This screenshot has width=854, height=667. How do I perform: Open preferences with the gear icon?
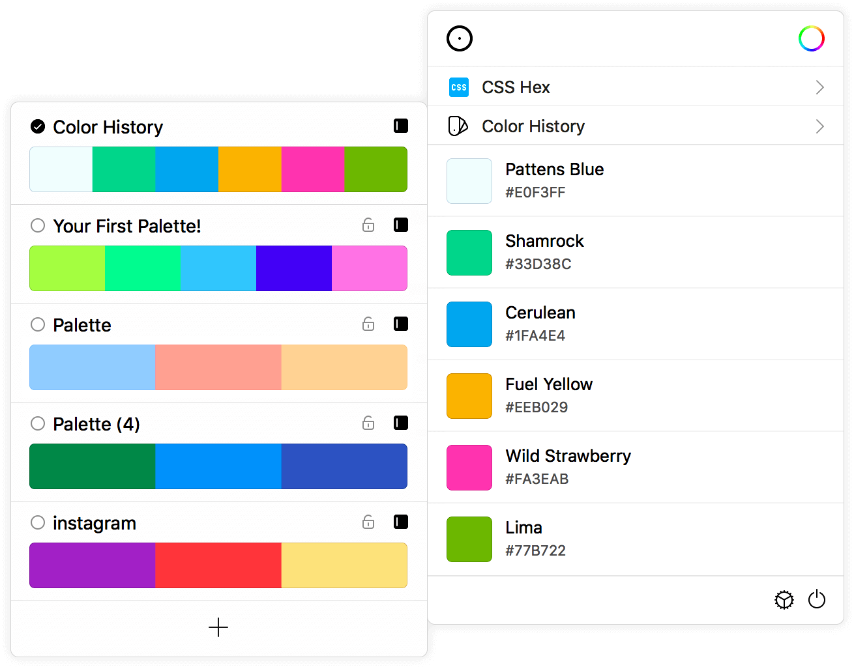(x=784, y=600)
